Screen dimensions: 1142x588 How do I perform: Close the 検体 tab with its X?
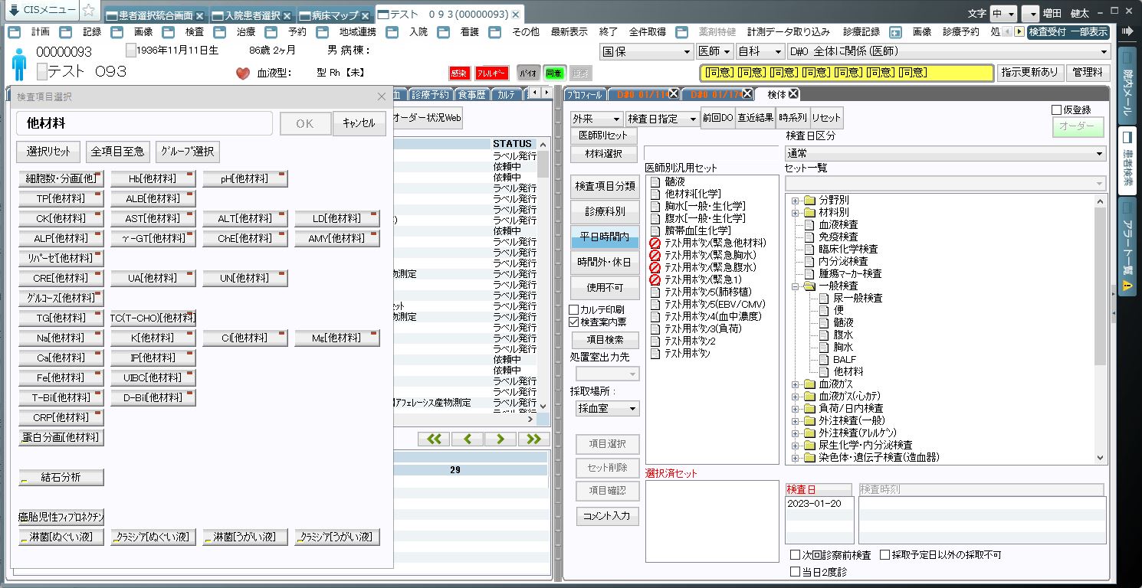click(794, 93)
